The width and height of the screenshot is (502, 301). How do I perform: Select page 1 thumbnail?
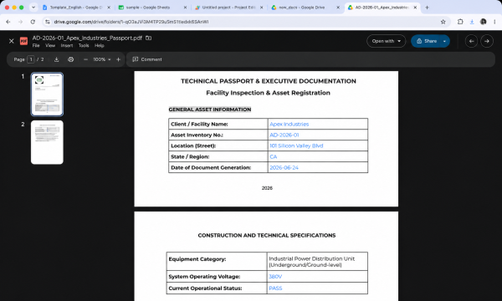tap(47, 94)
